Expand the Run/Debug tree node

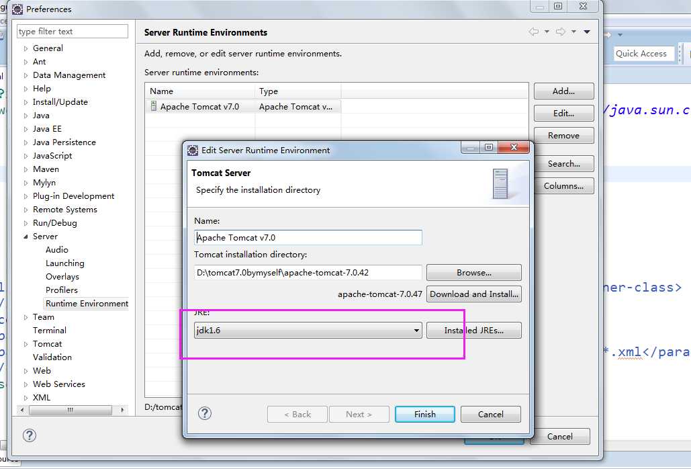[26, 223]
